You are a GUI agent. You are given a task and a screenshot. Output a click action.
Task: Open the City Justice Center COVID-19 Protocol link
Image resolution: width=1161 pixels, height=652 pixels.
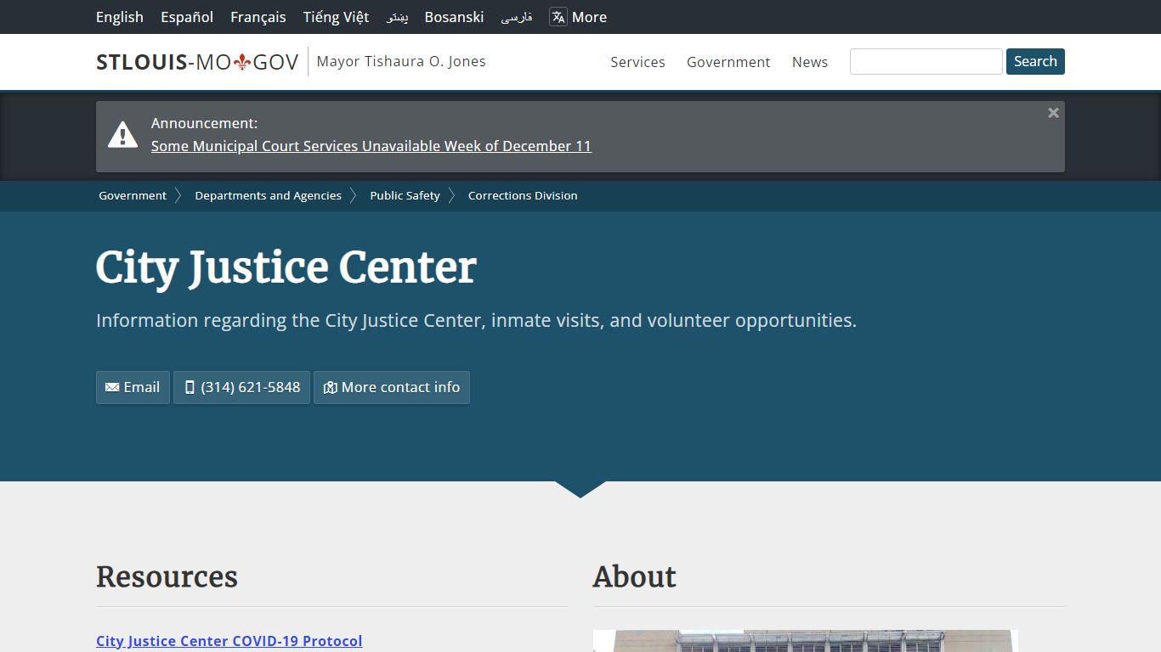tap(229, 641)
